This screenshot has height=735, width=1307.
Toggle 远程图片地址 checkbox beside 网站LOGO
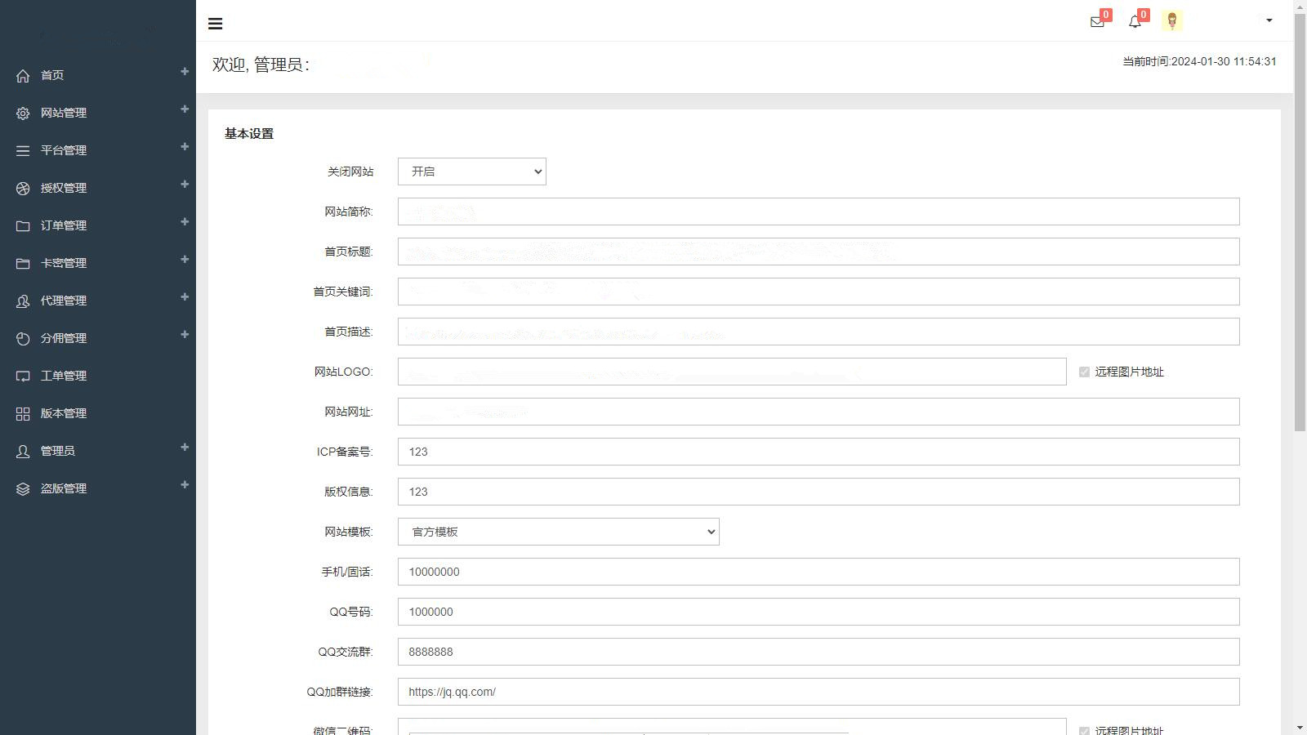[1084, 372]
